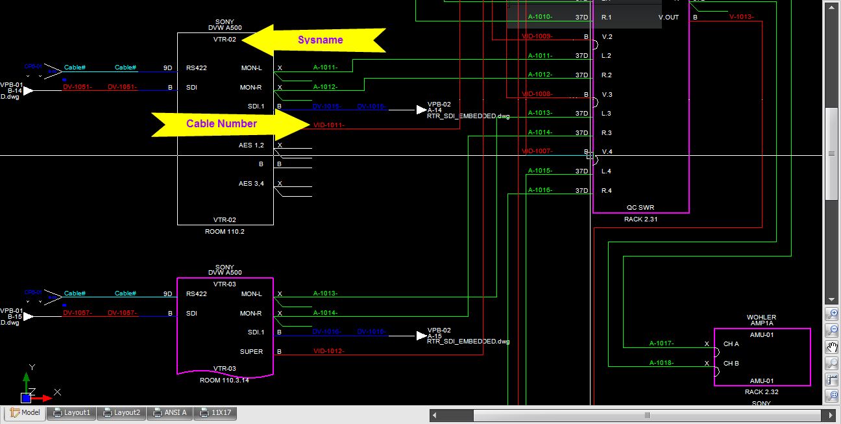Viewport: 841px width, 424px height.
Task: Select the ROOM 110.3.14 label
Action: pos(225,380)
